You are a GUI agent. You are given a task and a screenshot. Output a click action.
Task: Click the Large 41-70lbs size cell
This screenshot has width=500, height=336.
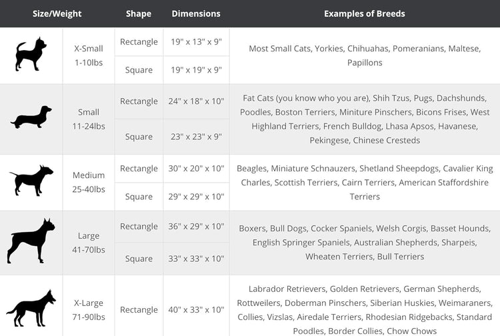[x=89, y=243]
